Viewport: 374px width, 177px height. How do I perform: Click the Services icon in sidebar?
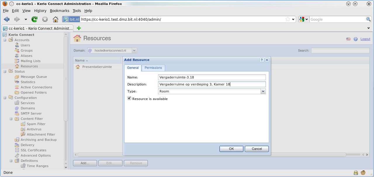[x=17, y=103]
